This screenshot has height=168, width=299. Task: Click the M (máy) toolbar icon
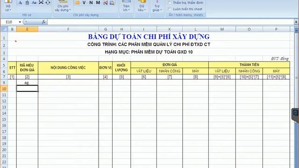[x=98, y=3]
